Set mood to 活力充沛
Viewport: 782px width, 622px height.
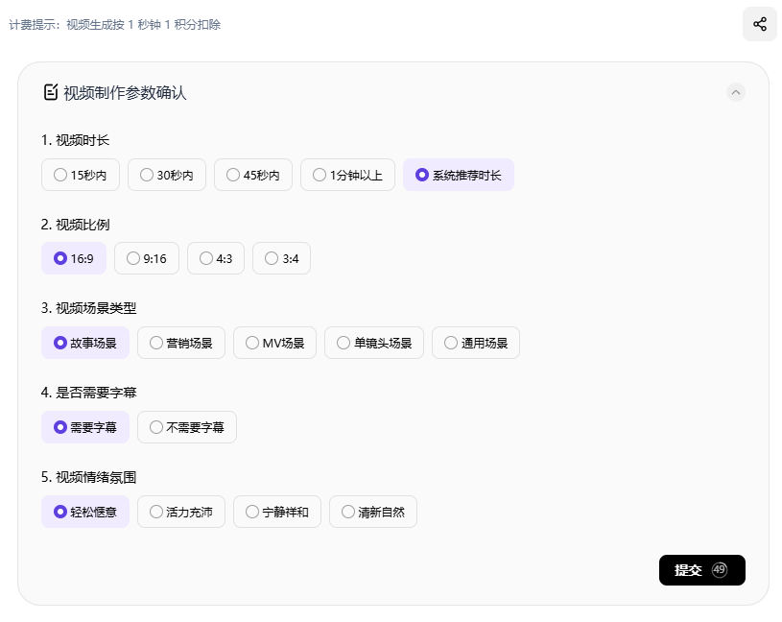coord(180,512)
